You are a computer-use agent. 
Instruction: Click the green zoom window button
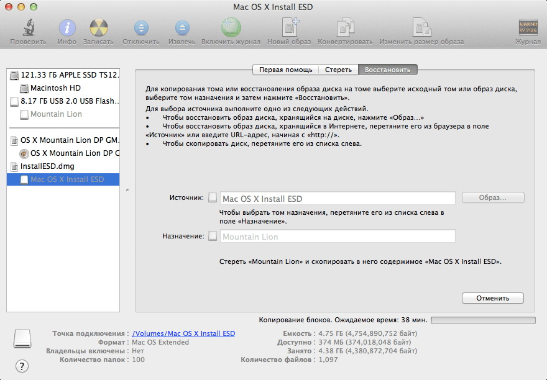34,7
